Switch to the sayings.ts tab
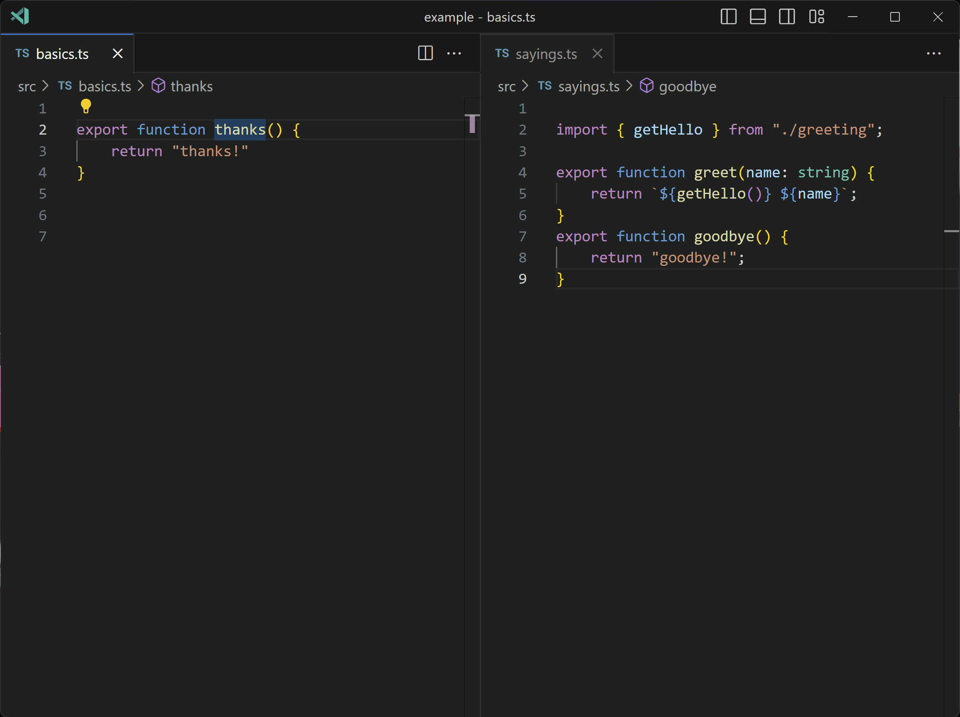960x717 pixels. (546, 54)
